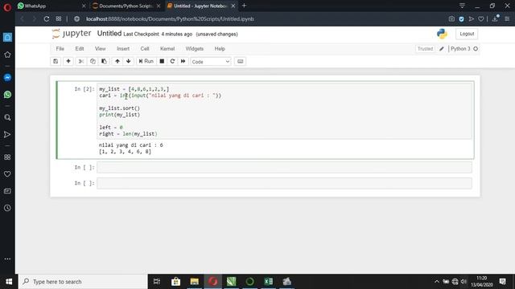Image resolution: width=515 pixels, height=289 pixels.
Task: Paste cells below icon
Action: 104,61
